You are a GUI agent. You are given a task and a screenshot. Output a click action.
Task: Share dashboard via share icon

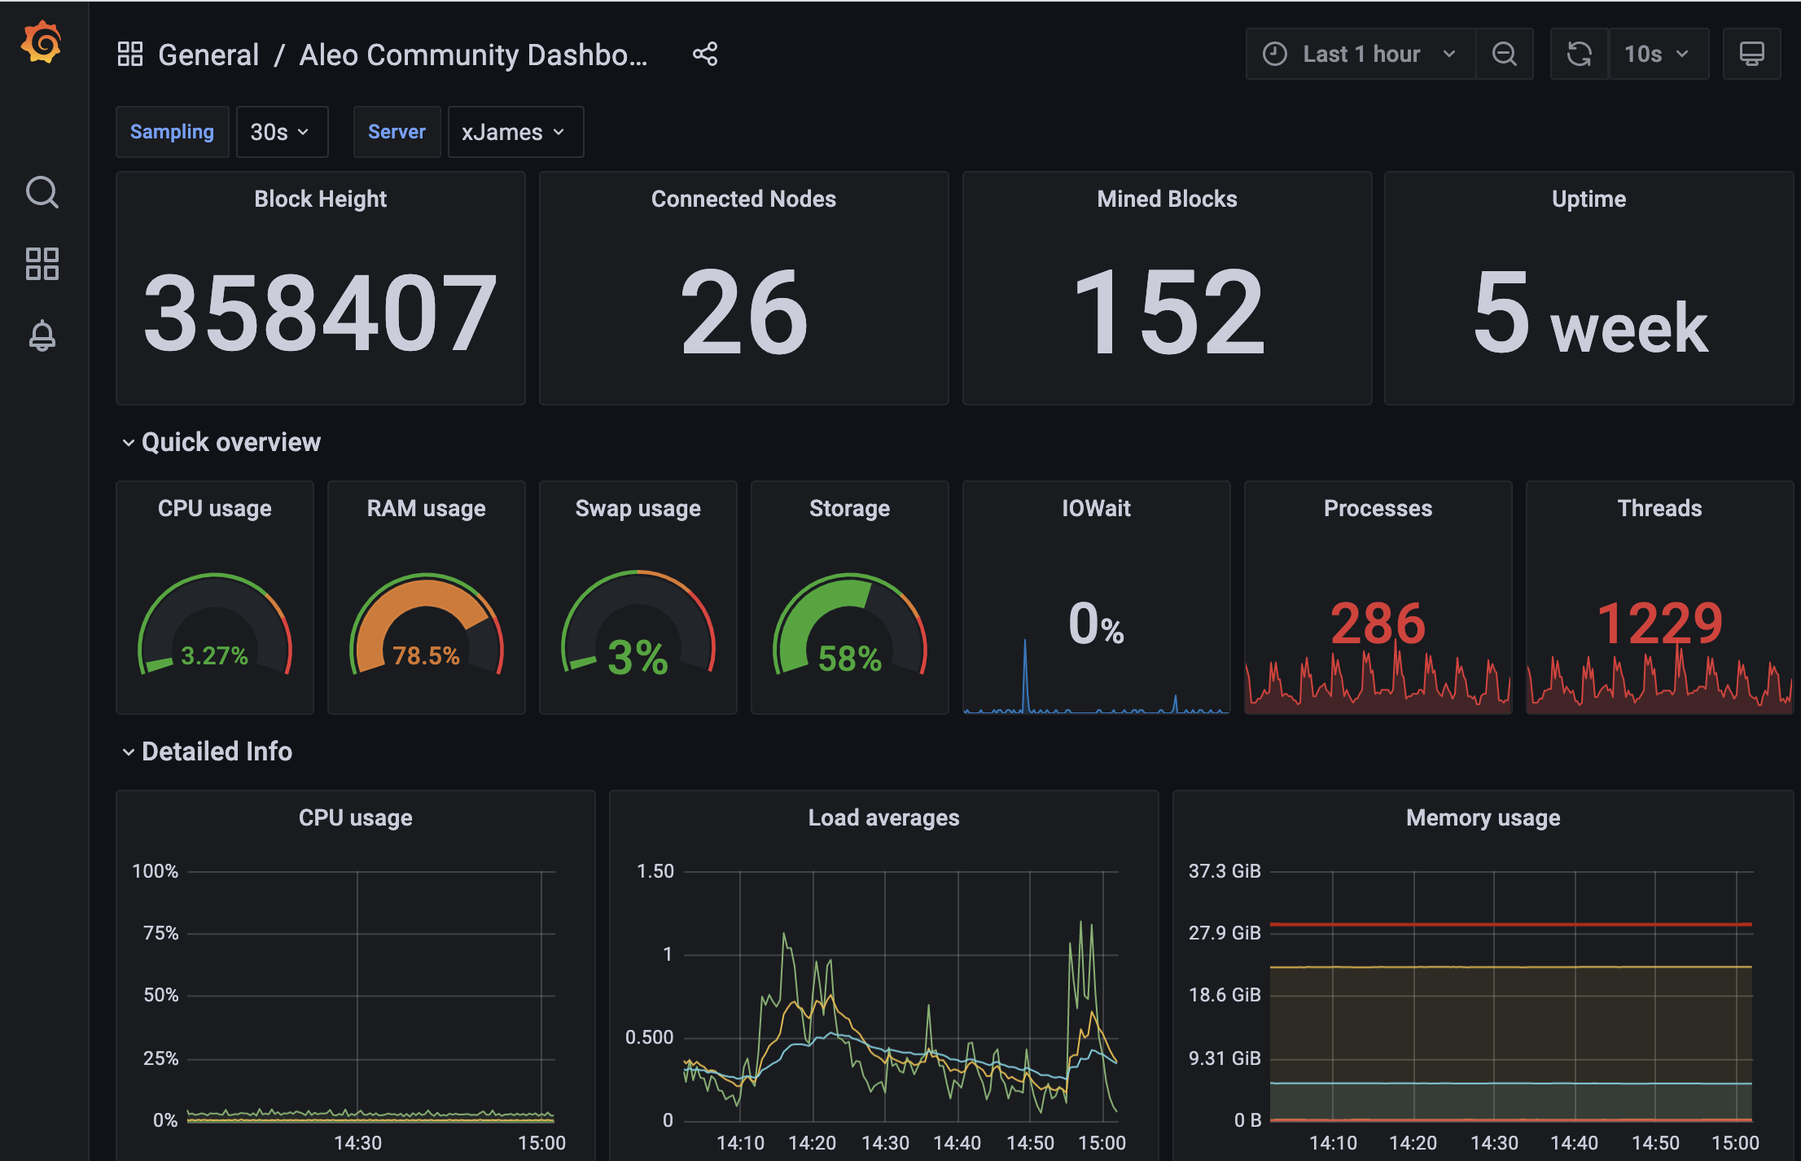705,55
